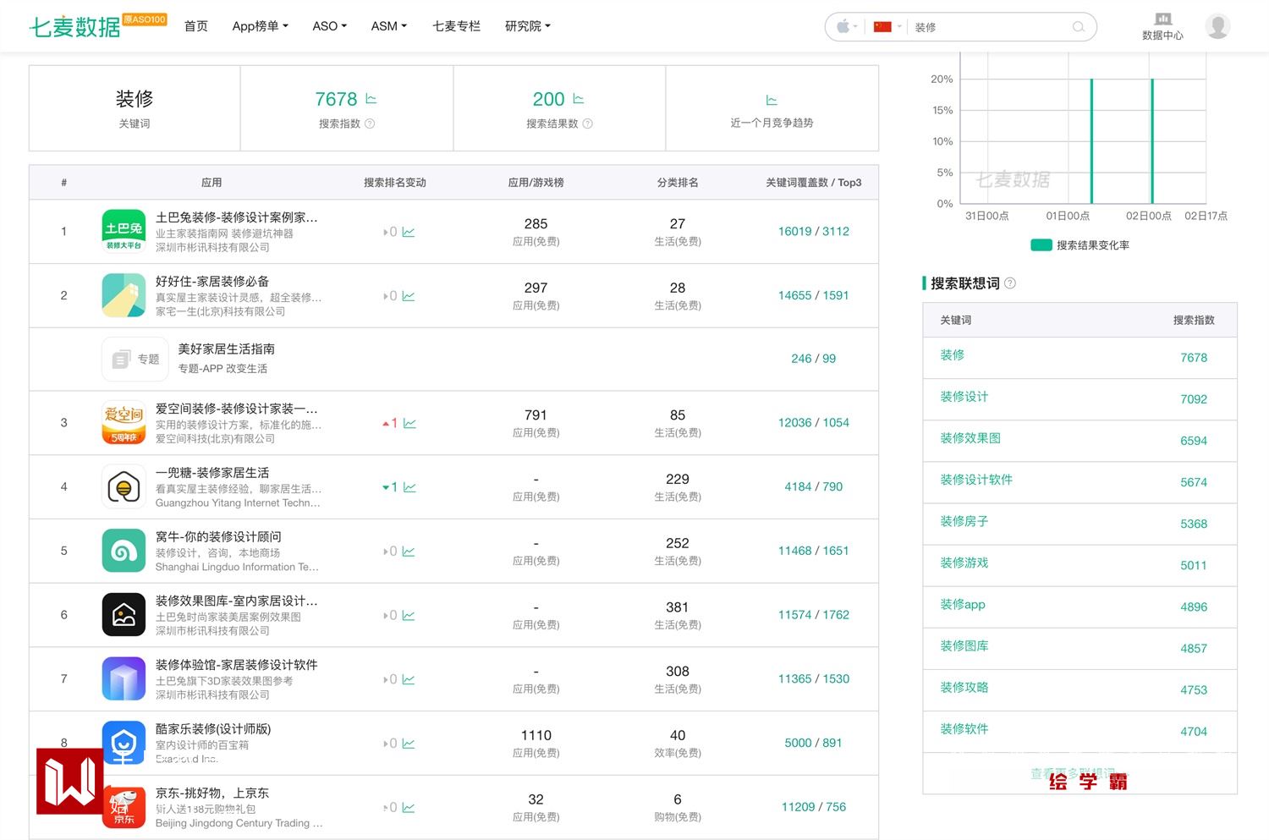The height and width of the screenshot is (840, 1269).
Task: Open the 装修体验馆 app icon
Action: click(124, 679)
